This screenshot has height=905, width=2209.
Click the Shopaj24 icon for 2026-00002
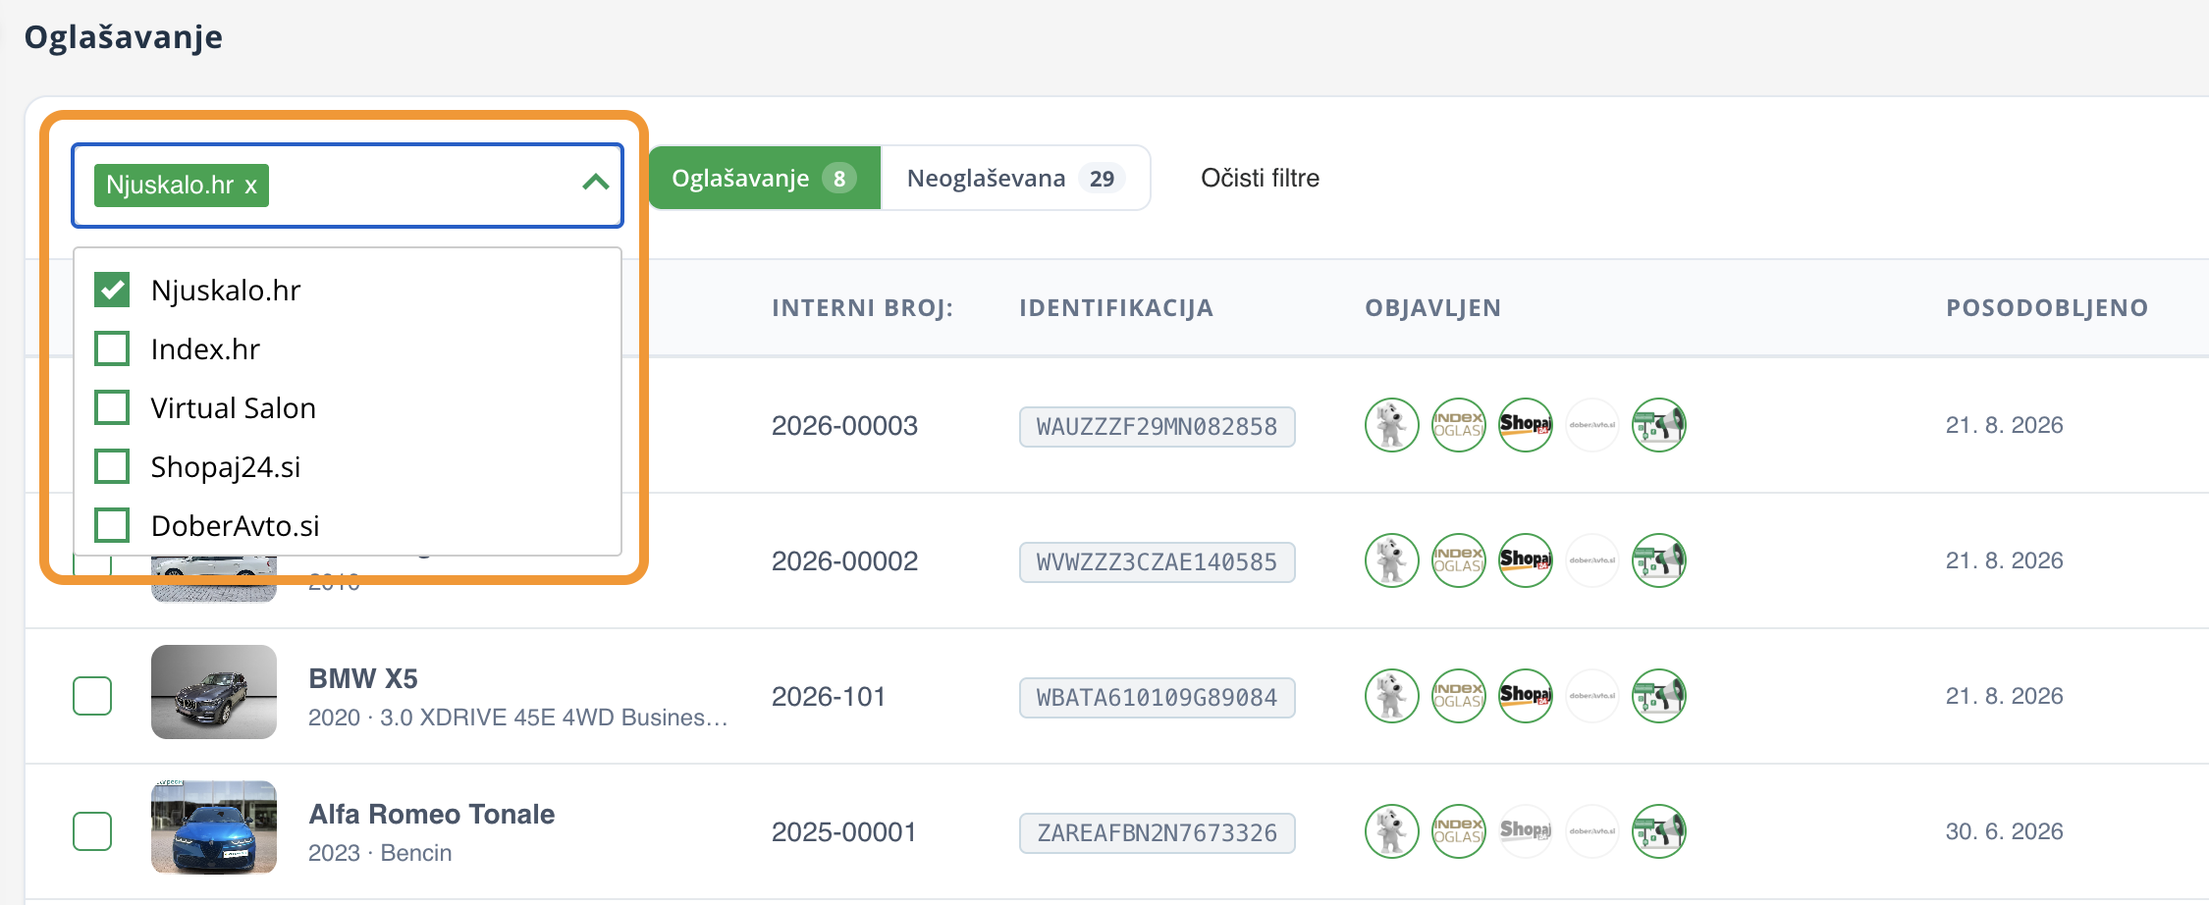click(x=1525, y=560)
